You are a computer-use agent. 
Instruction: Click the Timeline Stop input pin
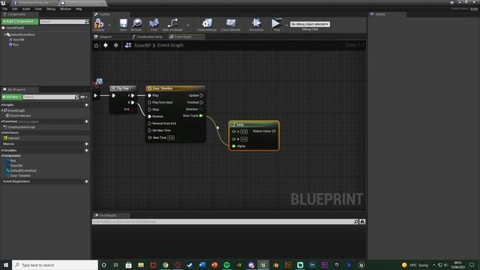pos(150,109)
